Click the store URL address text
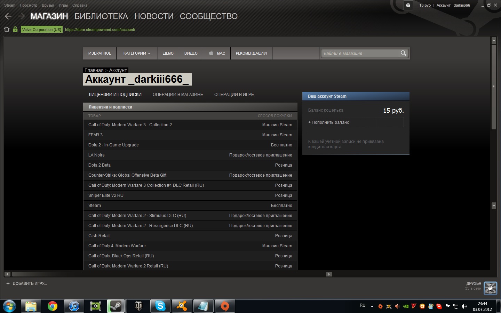 (100, 30)
